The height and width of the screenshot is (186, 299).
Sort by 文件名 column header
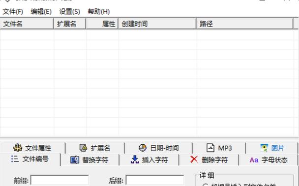click(x=27, y=24)
